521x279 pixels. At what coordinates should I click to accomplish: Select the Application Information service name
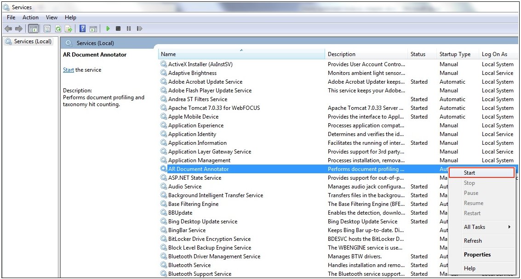(x=197, y=143)
